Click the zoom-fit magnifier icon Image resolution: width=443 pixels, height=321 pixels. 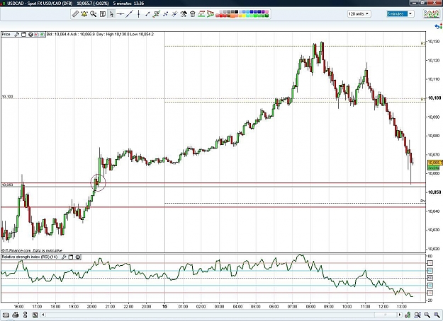(x=417, y=315)
